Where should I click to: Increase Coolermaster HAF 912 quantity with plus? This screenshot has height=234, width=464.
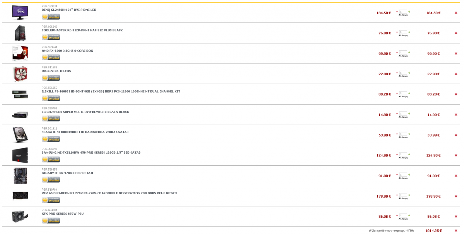[x=409, y=32]
